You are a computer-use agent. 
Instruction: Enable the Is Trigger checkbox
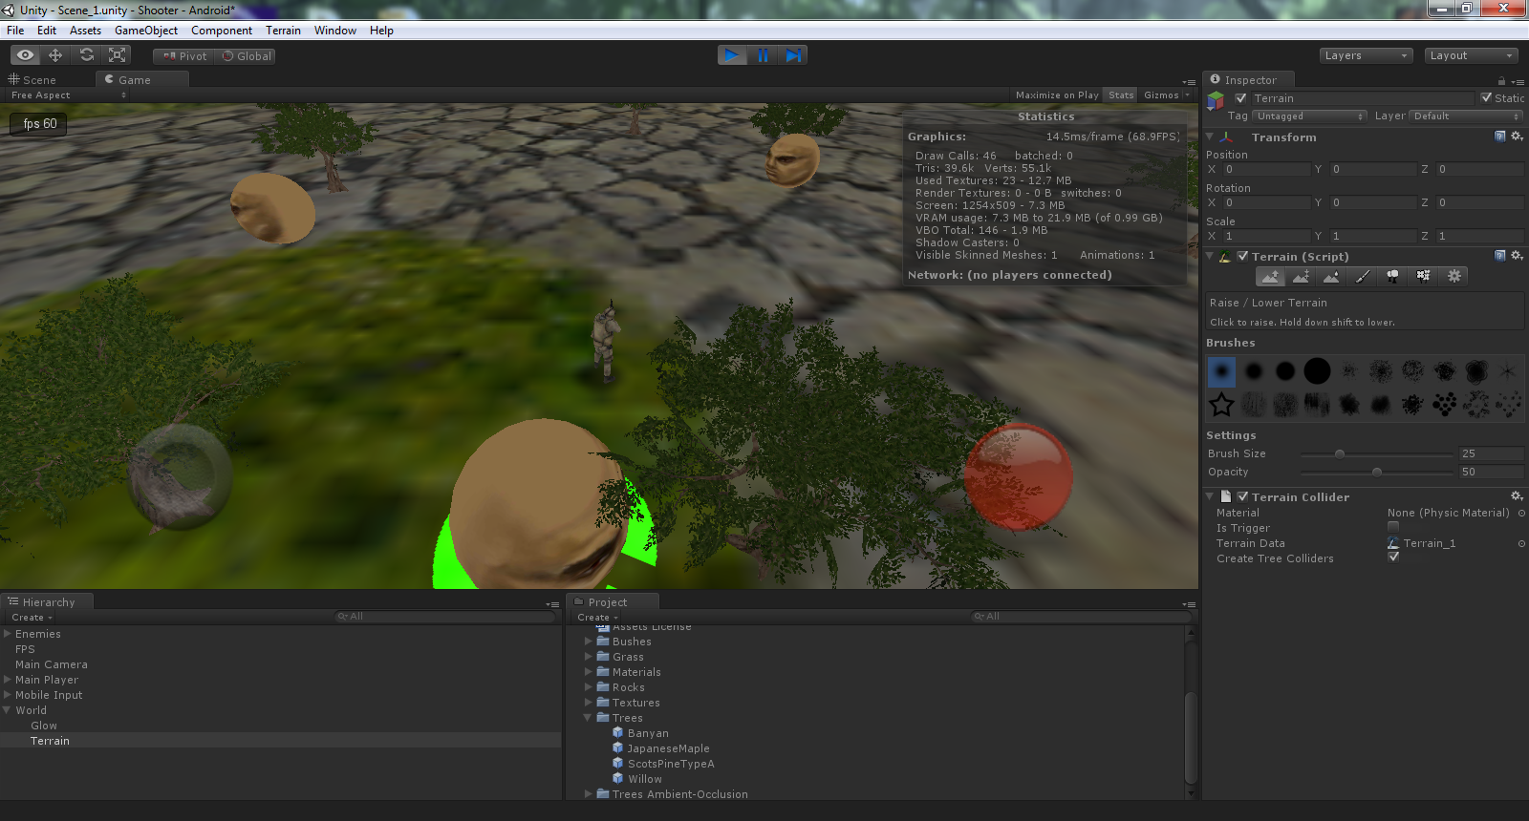[1393, 527]
